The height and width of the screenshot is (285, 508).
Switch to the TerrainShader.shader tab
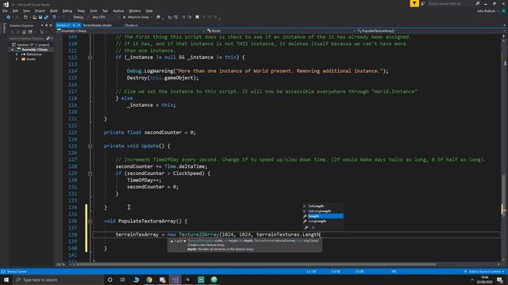click(97, 25)
